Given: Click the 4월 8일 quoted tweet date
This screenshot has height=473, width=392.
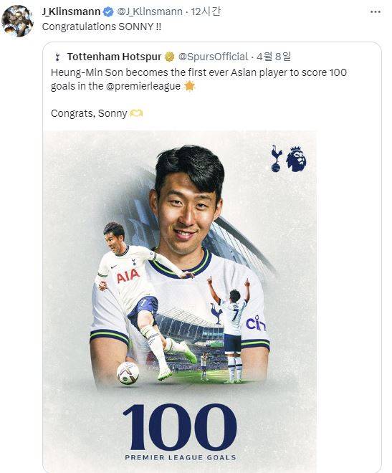Looking at the screenshot, I should coord(274,57).
